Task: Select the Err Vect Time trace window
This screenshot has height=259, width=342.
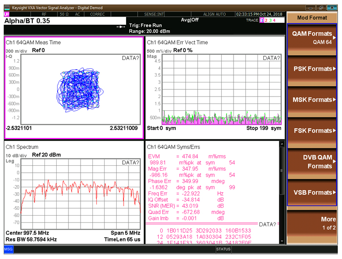Action: 214,88
